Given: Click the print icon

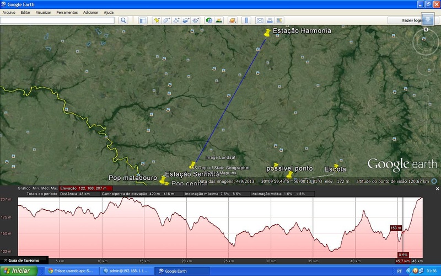Looking at the screenshot, I should 270,20.
